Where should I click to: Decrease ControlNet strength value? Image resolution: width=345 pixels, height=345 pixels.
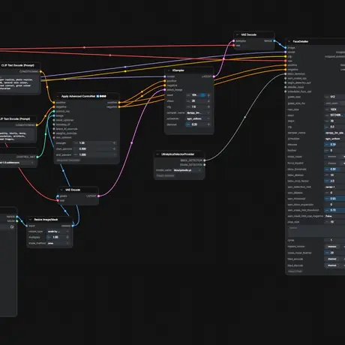point(76,143)
